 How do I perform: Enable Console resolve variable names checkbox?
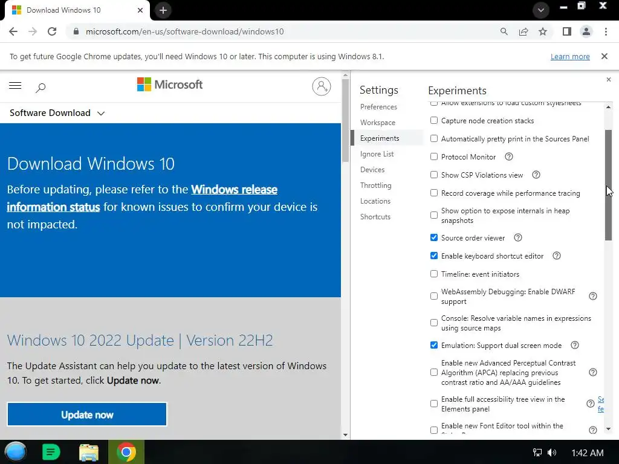click(434, 323)
